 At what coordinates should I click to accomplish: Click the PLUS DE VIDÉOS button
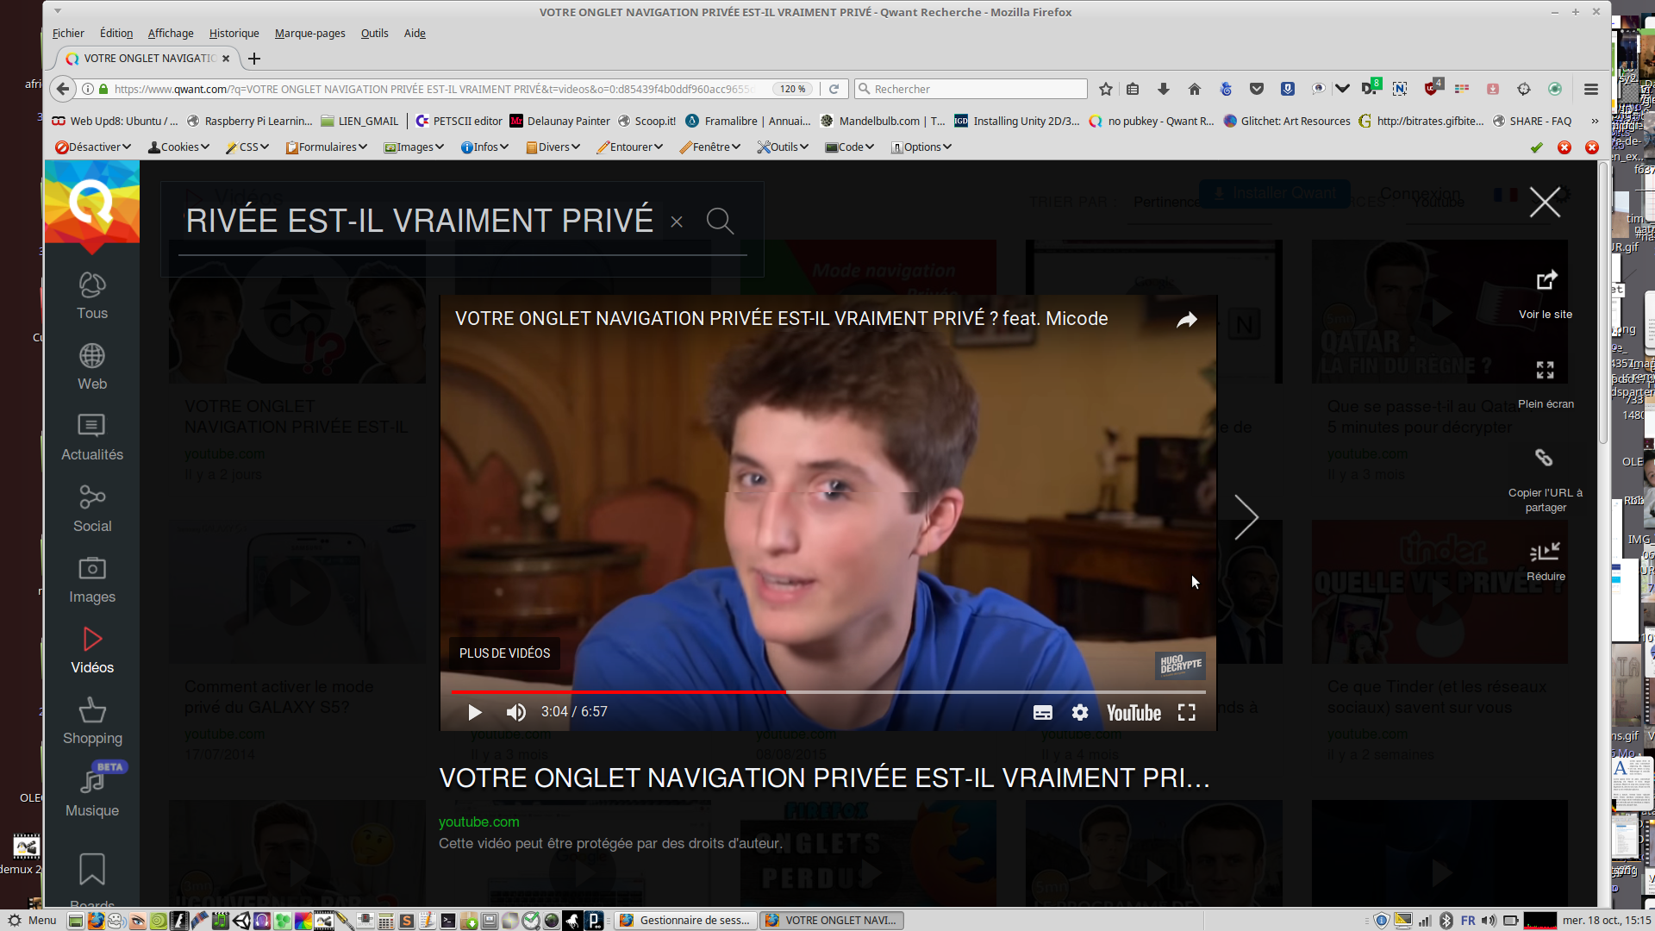(x=504, y=653)
